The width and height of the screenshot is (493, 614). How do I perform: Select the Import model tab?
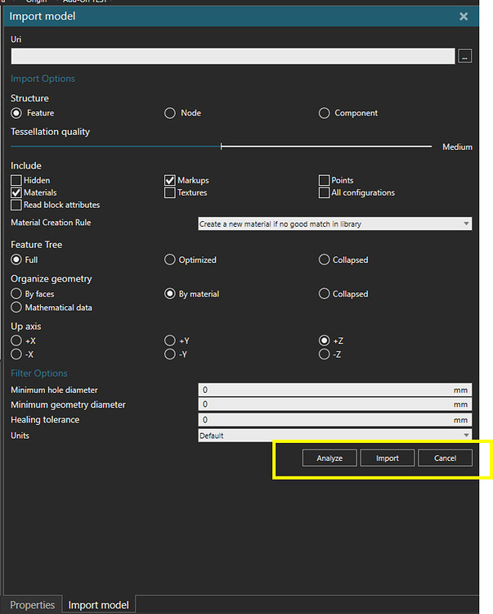[98, 605]
